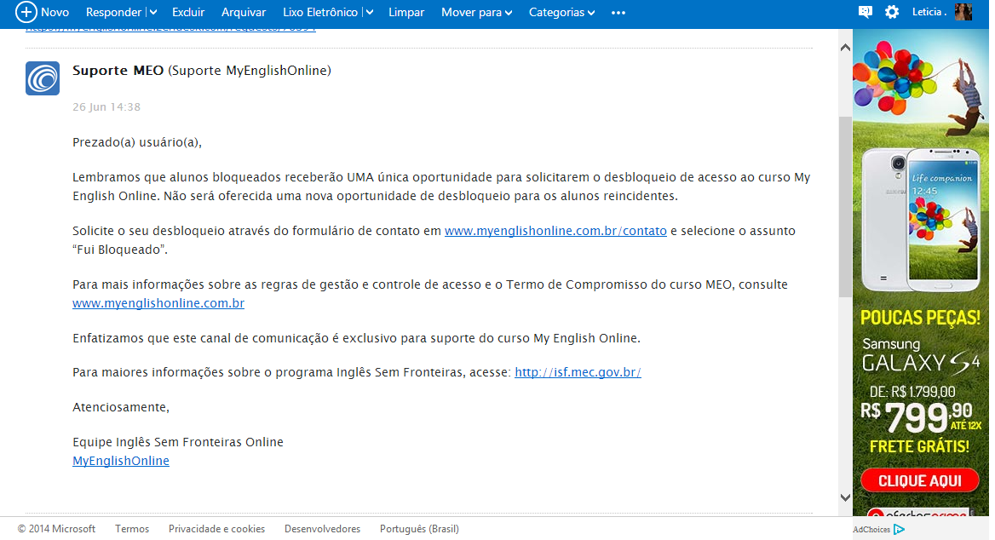Open the Termos footer link
Viewport: 995px width, 540px height.
pos(132,529)
